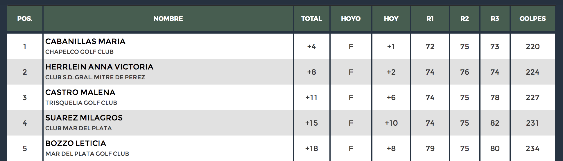The width and height of the screenshot is (563, 161).
Task: Click the HOYO column header
Action: click(351, 19)
